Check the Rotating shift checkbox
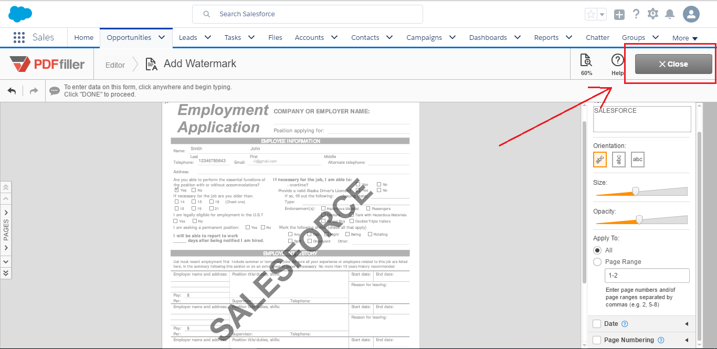This screenshot has height=349, width=717. click(x=370, y=234)
